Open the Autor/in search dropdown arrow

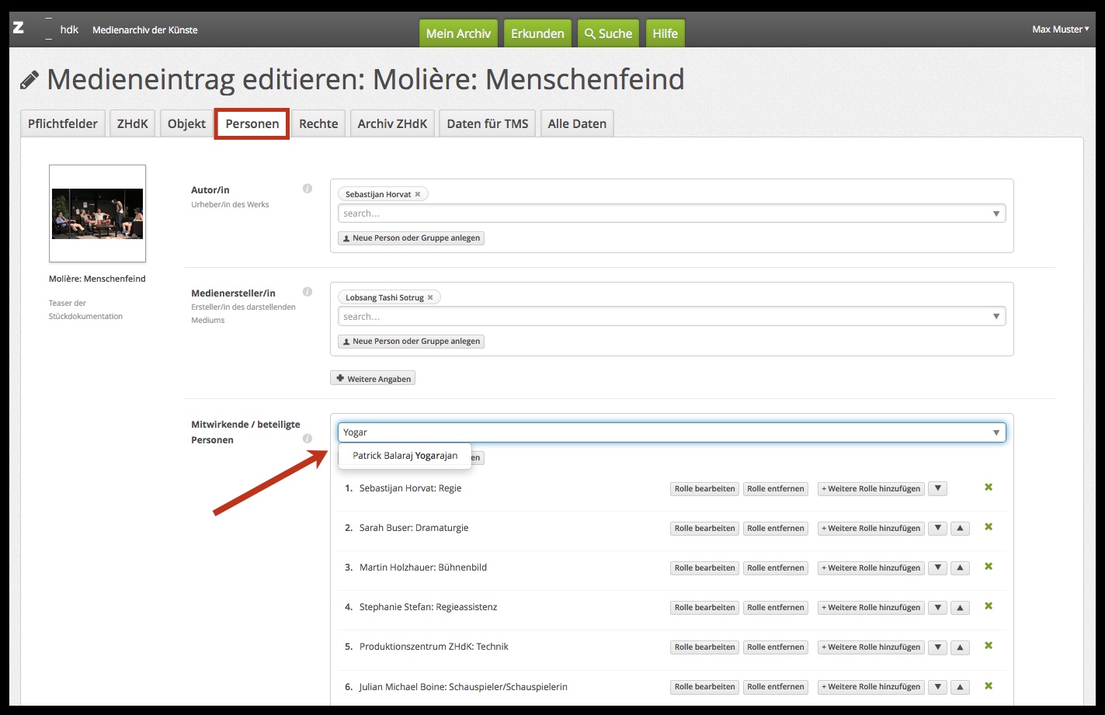point(996,214)
